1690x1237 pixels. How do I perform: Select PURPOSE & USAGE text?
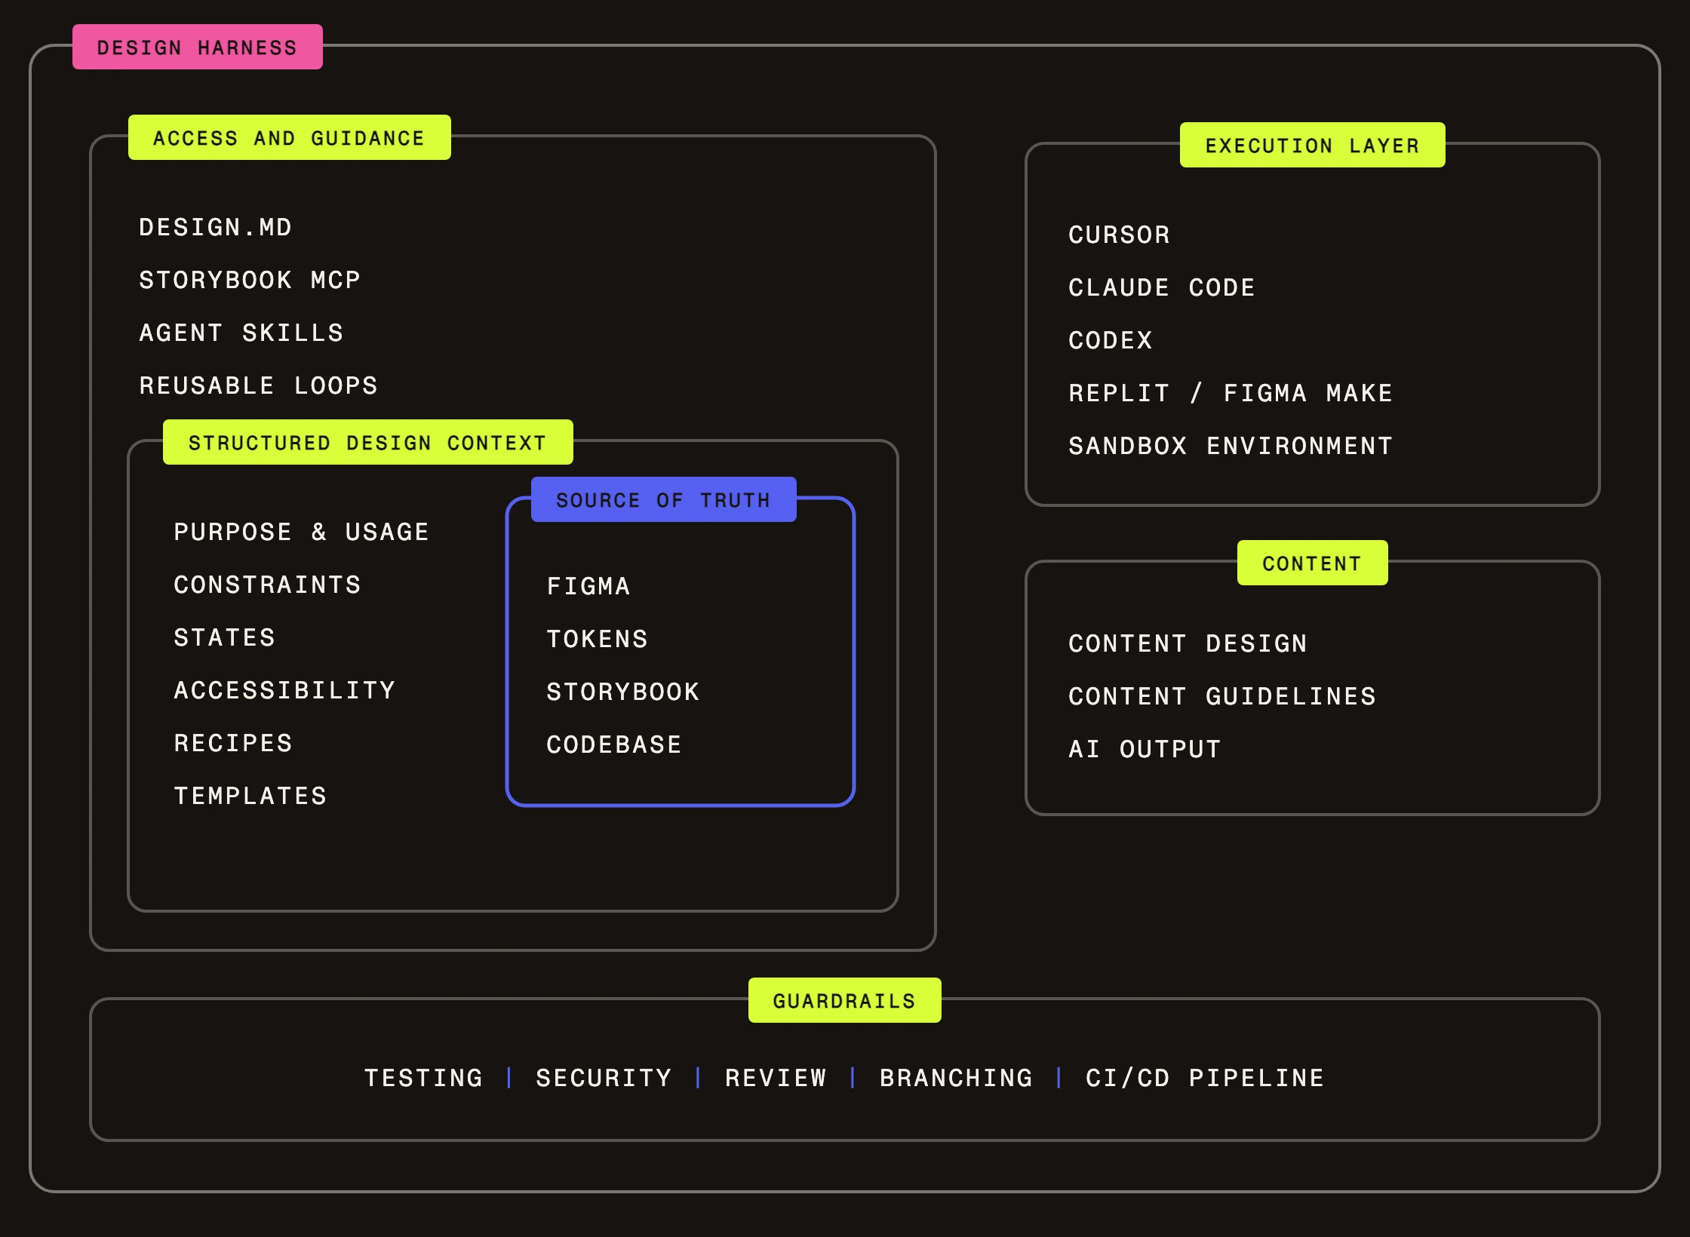pyautogui.click(x=302, y=532)
